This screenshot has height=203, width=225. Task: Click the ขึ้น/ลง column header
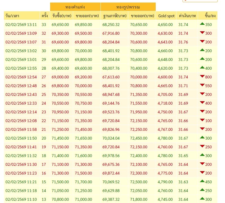(x=209, y=16)
